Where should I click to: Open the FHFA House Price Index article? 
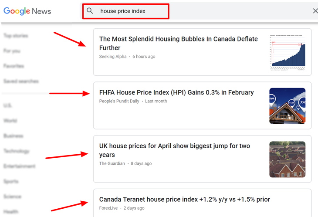coord(176,92)
